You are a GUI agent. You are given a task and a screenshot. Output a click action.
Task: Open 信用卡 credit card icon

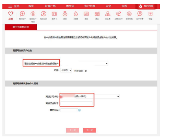54,15
